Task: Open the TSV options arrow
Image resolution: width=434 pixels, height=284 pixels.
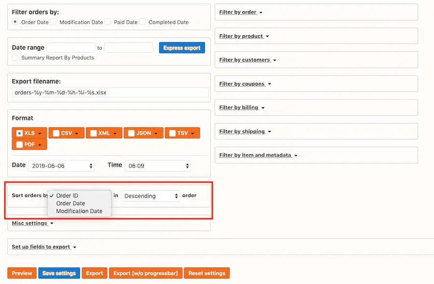Action: tap(192, 134)
